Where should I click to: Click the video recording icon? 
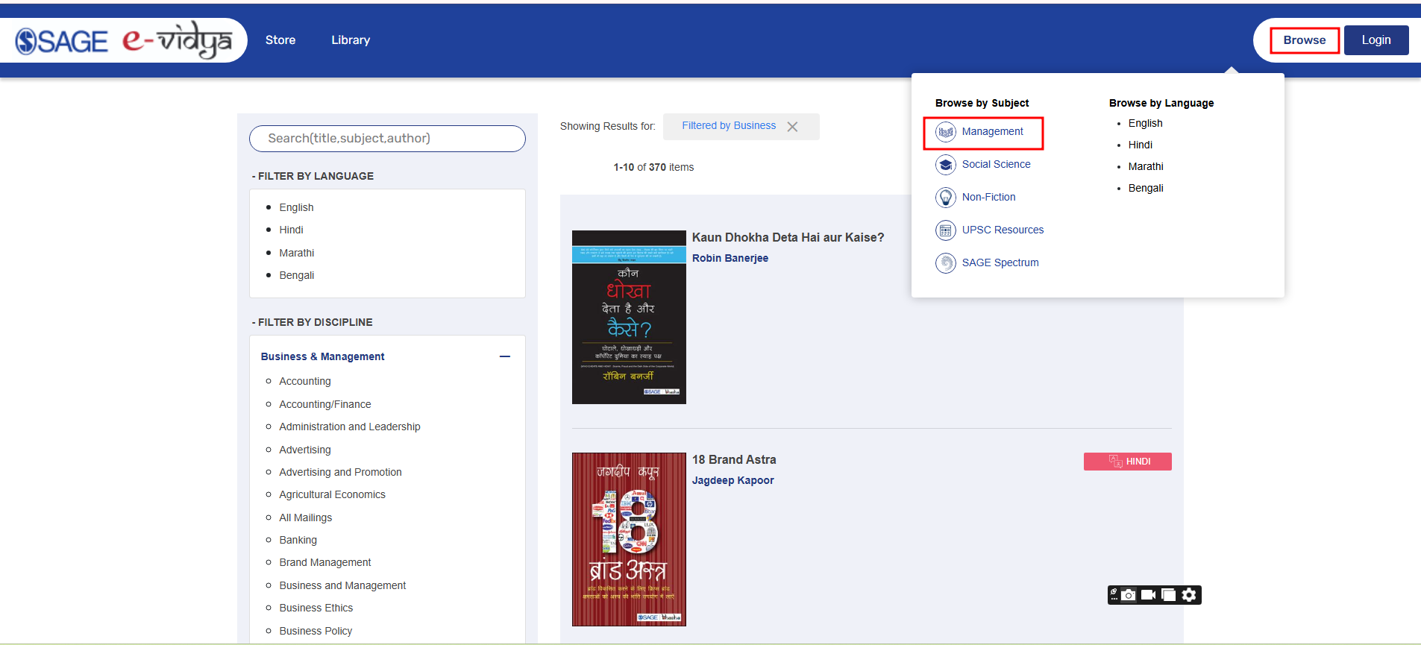tap(1149, 595)
